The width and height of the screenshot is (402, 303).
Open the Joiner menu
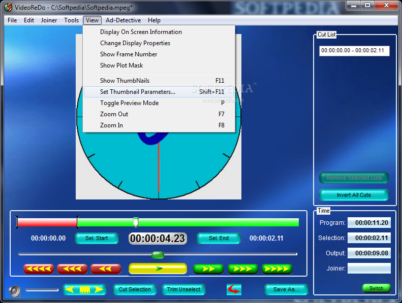pos(49,20)
